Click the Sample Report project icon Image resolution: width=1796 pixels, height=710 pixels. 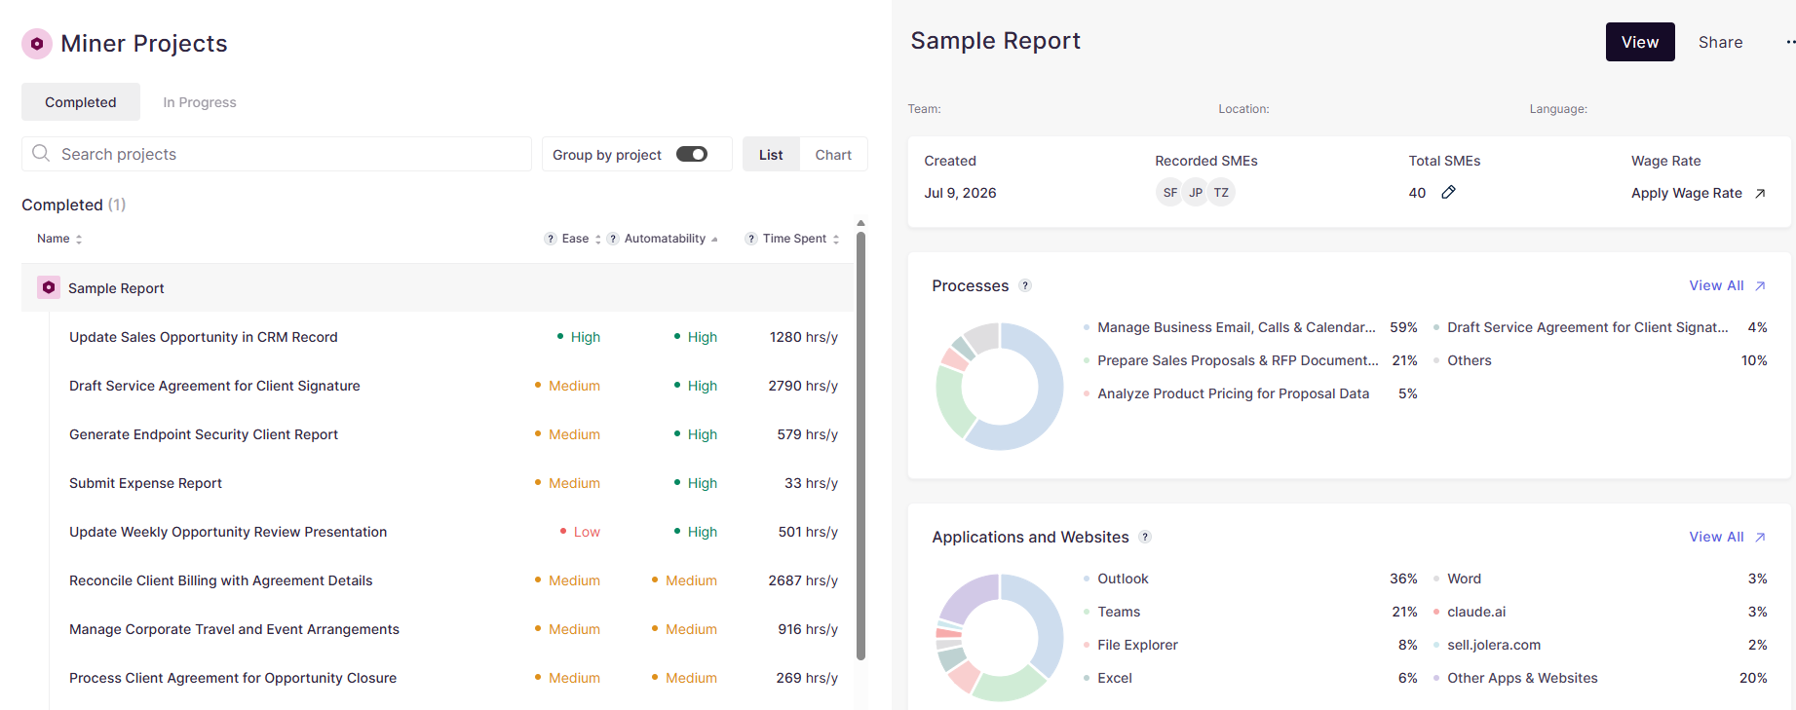point(49,287)
